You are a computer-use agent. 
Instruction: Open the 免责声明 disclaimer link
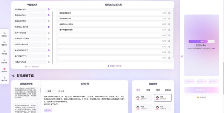(x=202, y=97)
